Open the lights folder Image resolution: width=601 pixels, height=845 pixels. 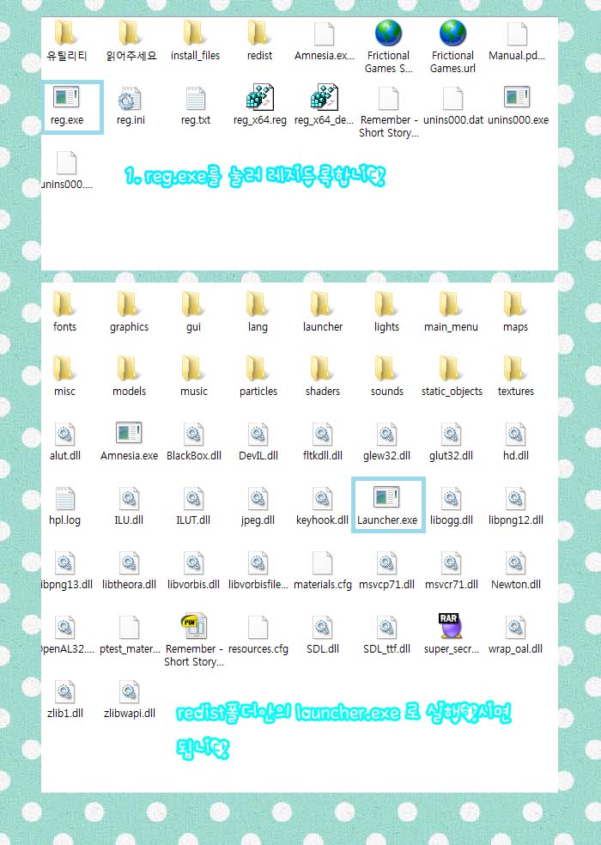(x=386, y=305)
